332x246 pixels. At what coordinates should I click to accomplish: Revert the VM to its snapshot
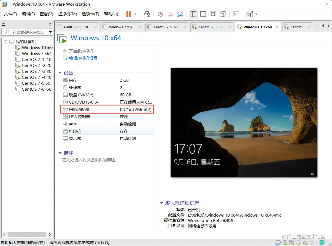click(x=170, y=14)
